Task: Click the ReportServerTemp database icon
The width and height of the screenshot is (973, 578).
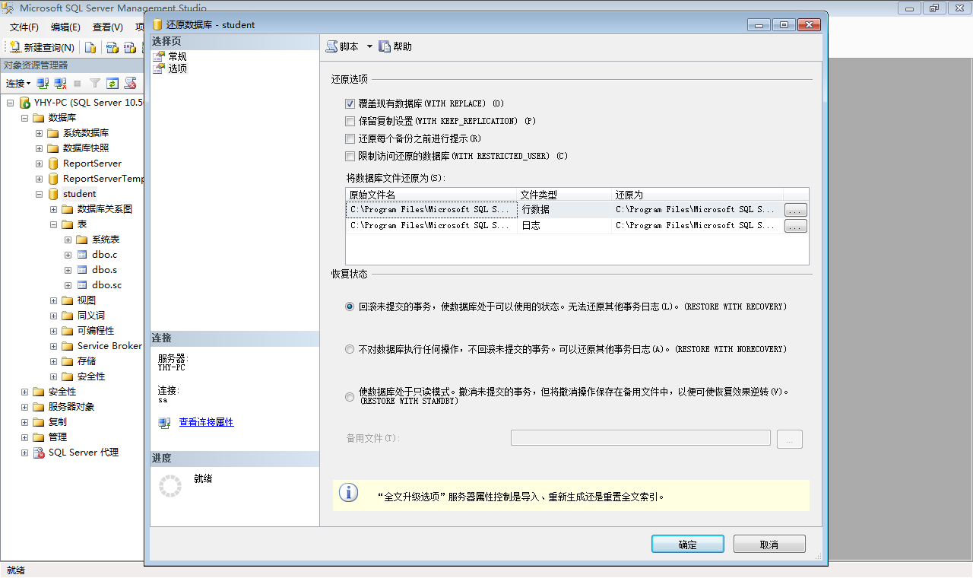Action: click(53, 179)
